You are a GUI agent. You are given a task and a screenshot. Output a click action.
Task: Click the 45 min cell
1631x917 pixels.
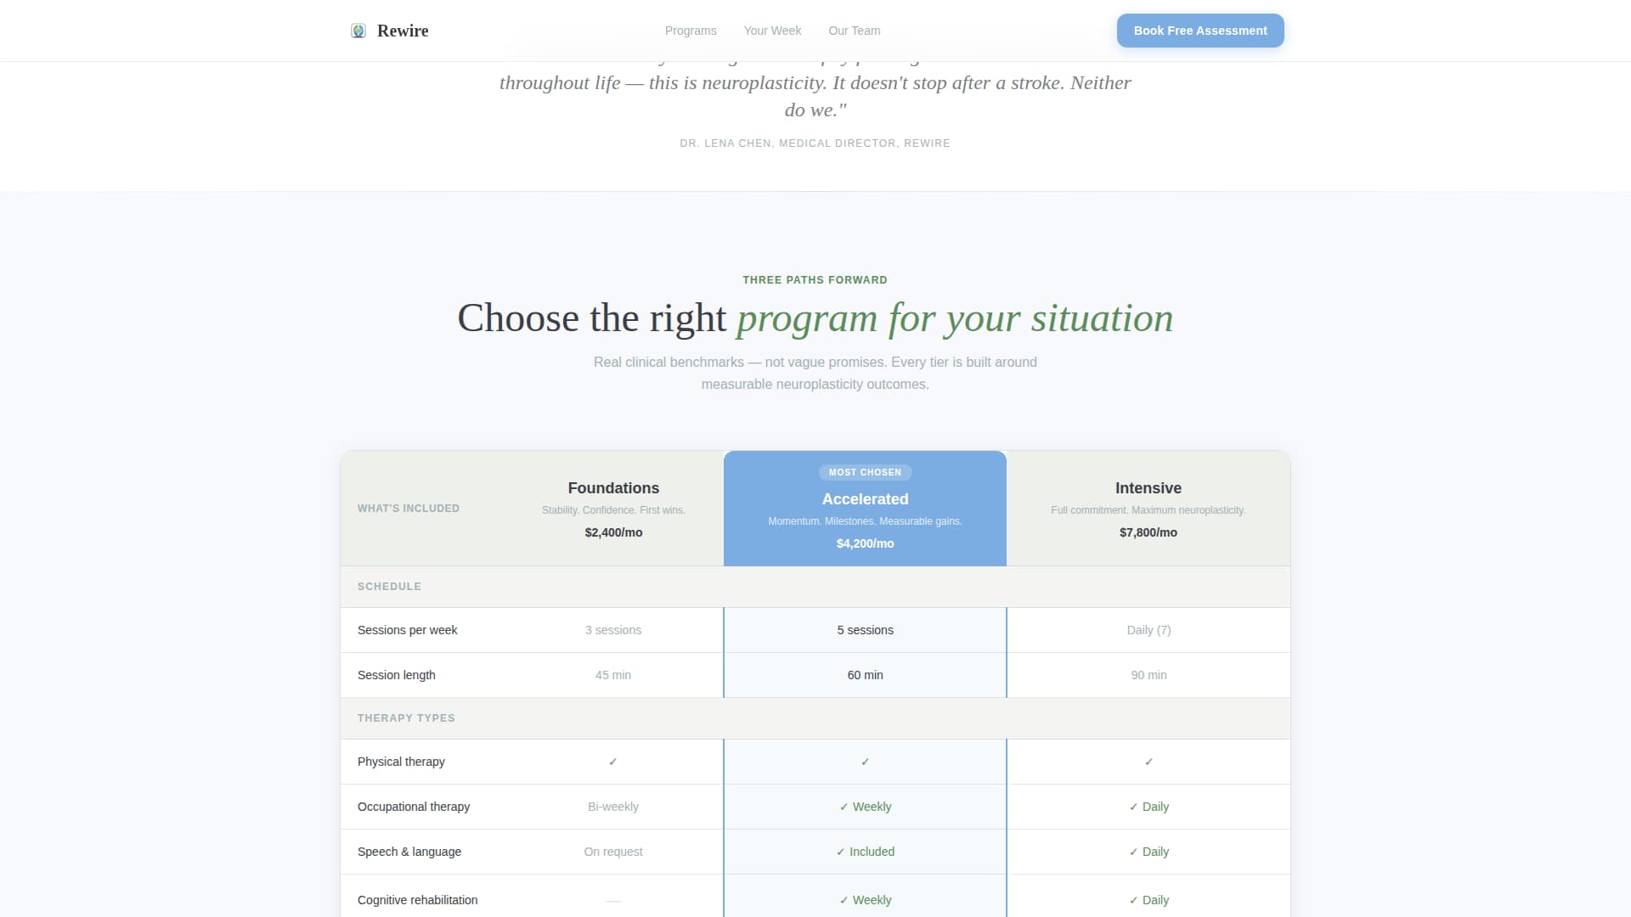[x=613, y=675]
